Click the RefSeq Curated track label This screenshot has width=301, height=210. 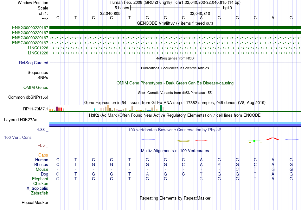coord(34,63)
